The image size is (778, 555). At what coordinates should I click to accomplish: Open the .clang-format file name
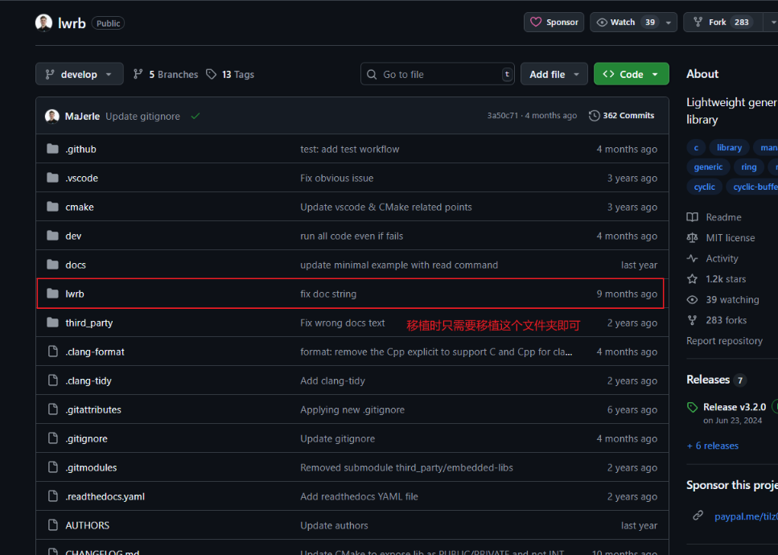tap(95, 352)
